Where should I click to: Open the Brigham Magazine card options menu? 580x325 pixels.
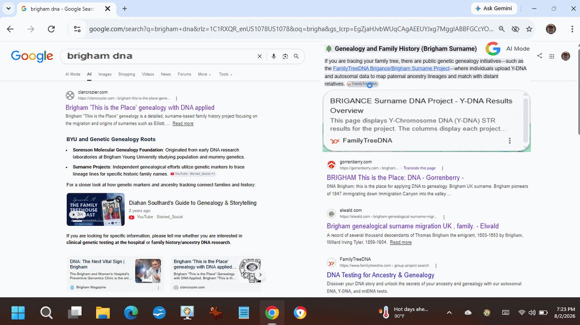pos(158,287)
